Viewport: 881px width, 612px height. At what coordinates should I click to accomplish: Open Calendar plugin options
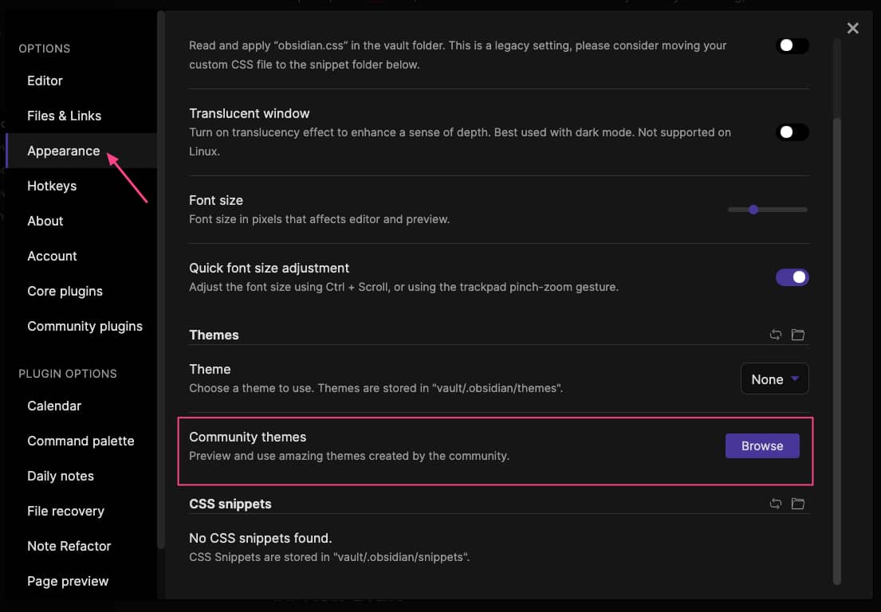click(81, 406)
